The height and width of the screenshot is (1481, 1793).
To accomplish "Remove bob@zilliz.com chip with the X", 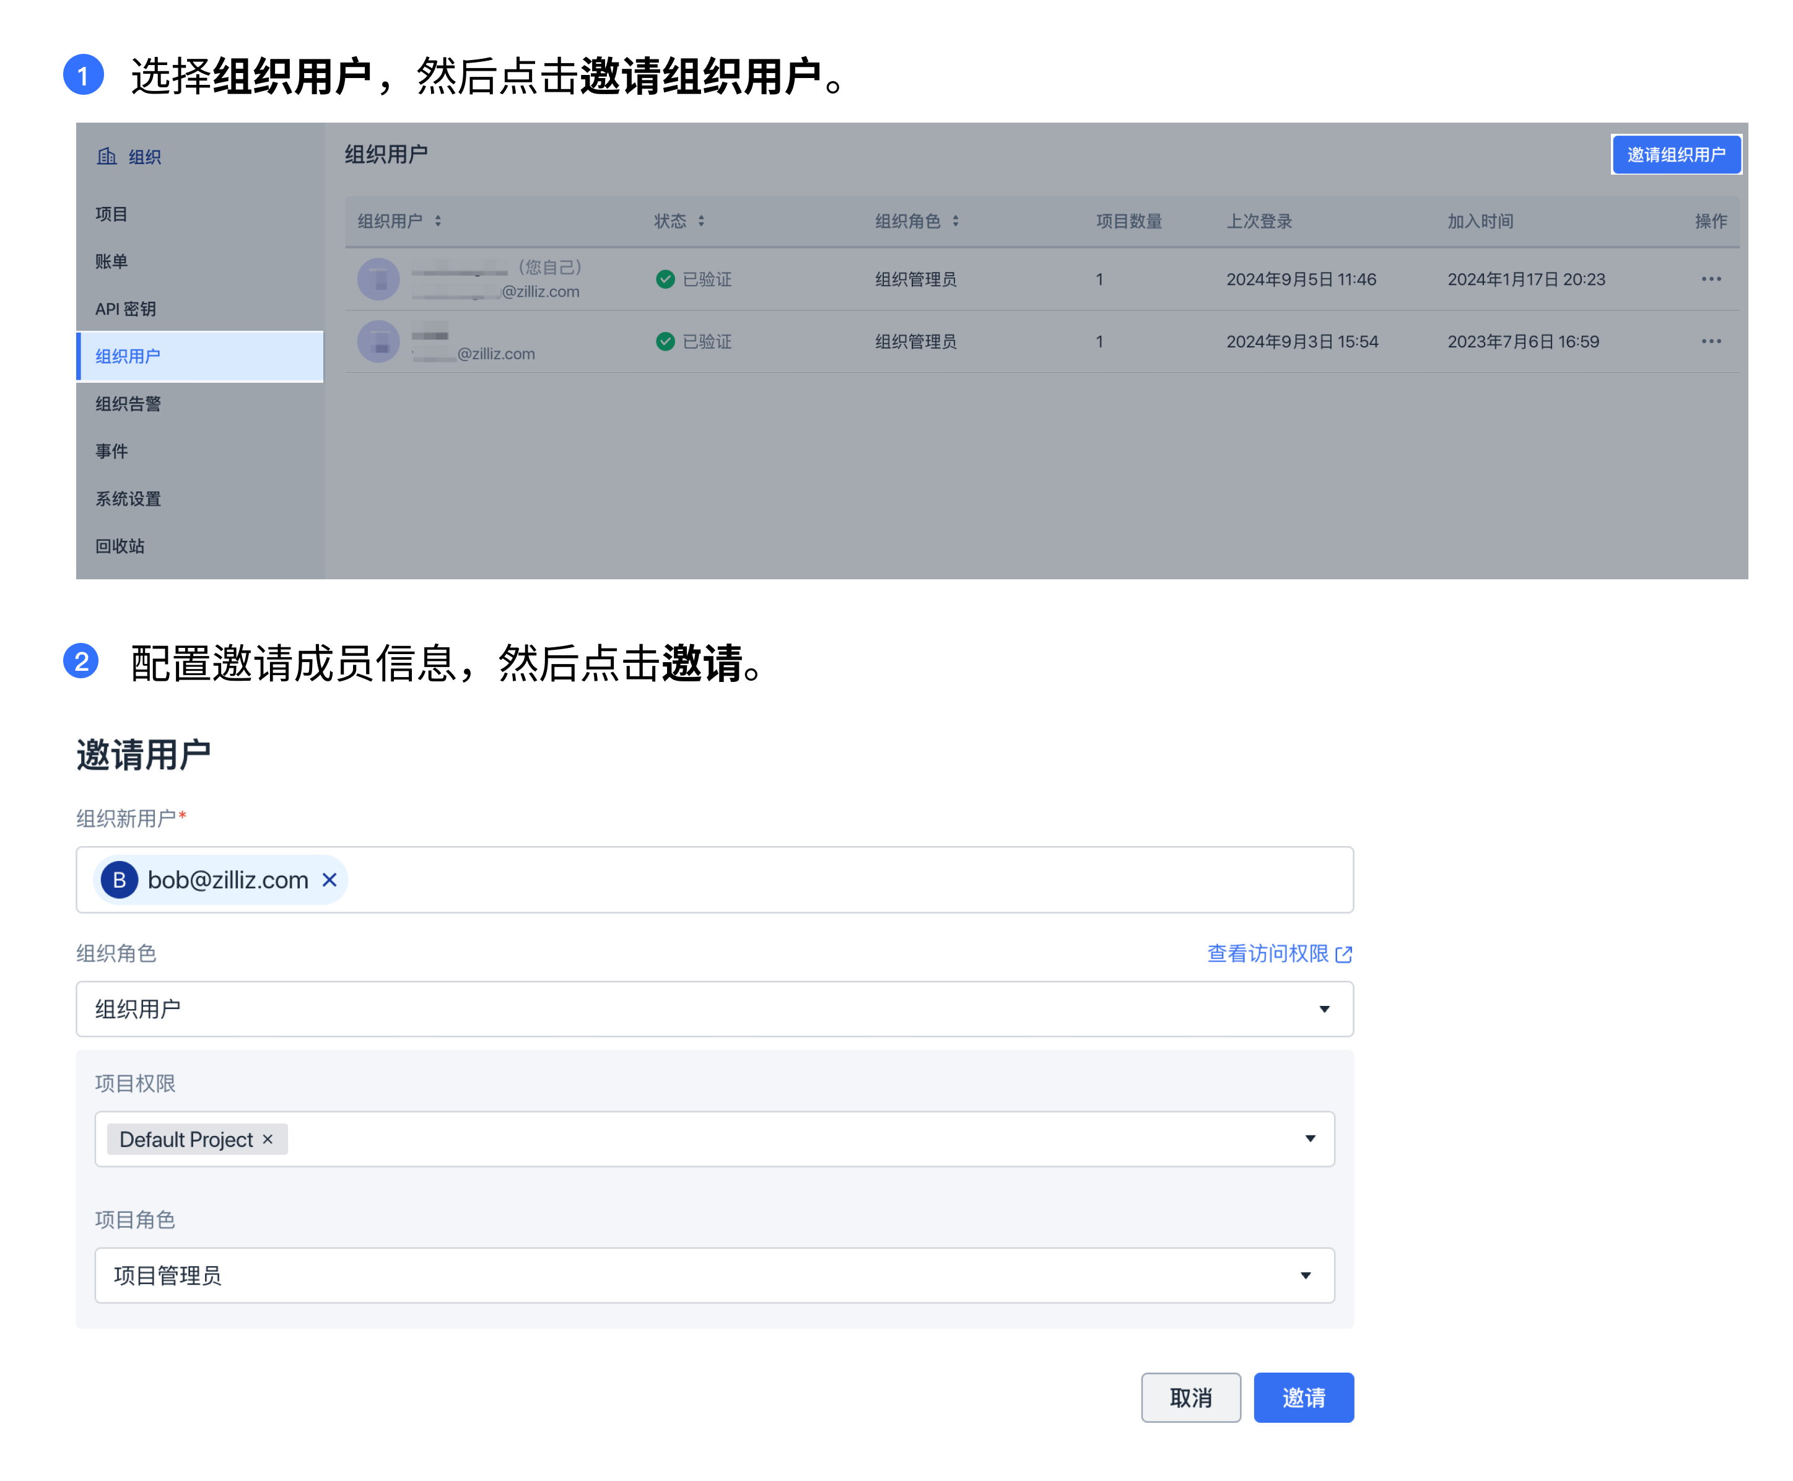I will click(x=329, y=880).
